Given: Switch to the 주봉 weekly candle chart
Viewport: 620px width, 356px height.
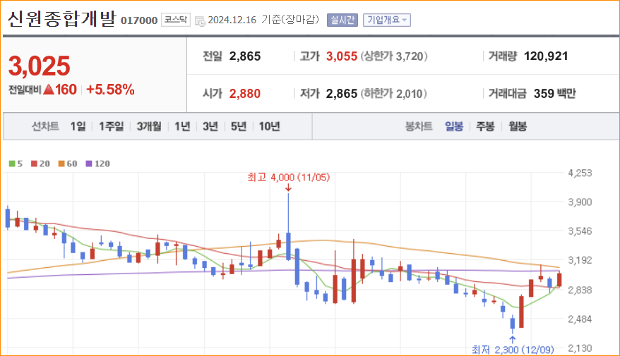Looking at the screenshot, I should coord(485,126).
